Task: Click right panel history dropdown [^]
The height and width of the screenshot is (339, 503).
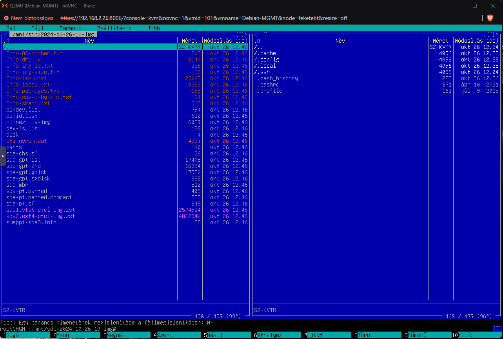Action: tap(491, 34)
